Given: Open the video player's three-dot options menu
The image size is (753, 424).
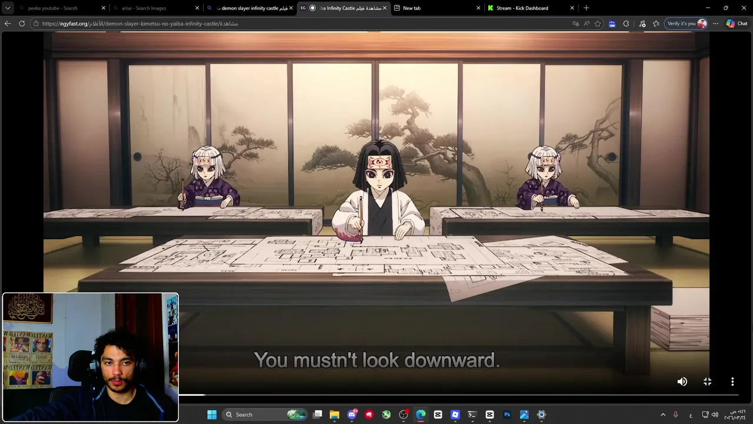Looking at the screenshot, I should 732,382.
